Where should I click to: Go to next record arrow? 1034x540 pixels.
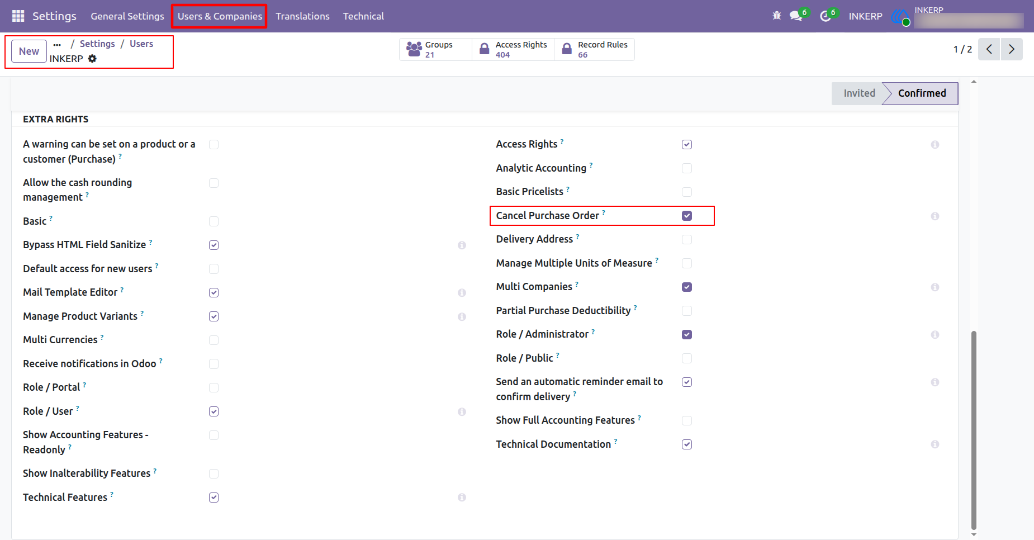coord(1012,49)
